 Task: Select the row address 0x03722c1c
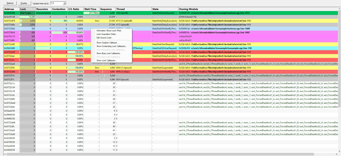(9, 83)
